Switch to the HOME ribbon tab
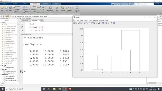162x91 pixels. click(5, 4)
